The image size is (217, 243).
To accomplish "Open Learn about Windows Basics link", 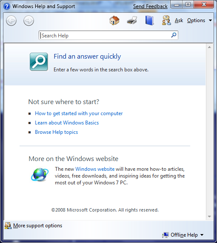I will (67, 123).
